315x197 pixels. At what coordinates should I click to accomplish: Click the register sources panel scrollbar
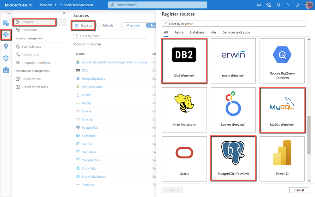[x=309, y=135]
